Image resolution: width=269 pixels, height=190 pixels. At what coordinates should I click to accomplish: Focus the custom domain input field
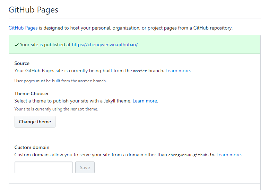point(44,167)
